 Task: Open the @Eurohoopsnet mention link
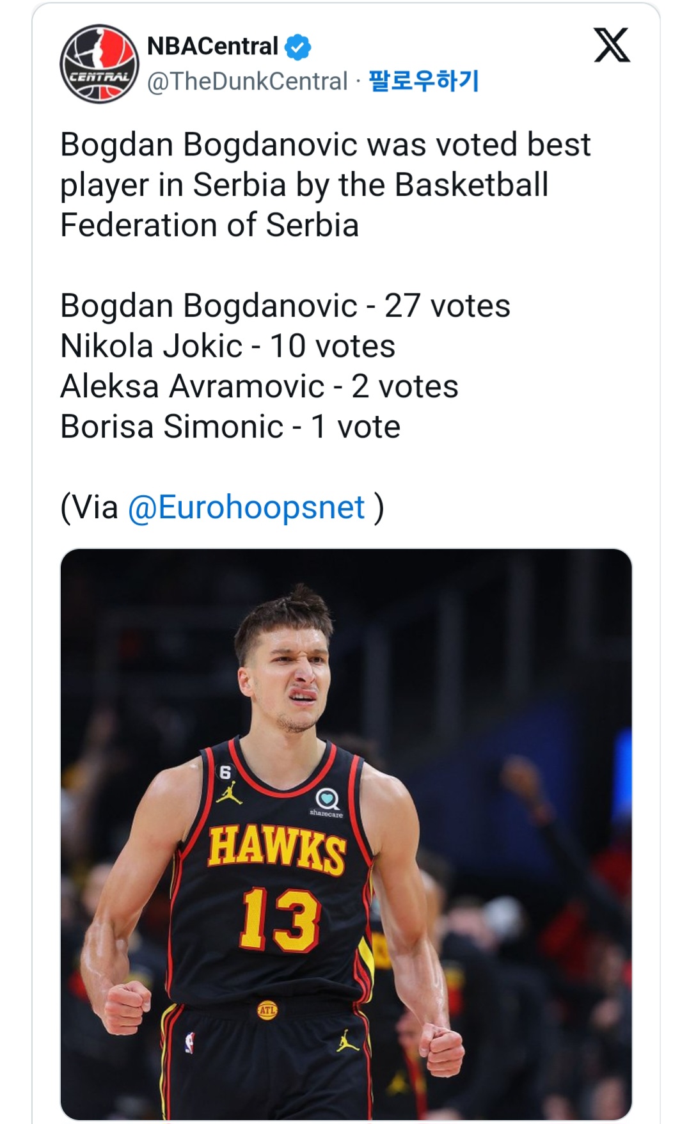coord(246,507)
